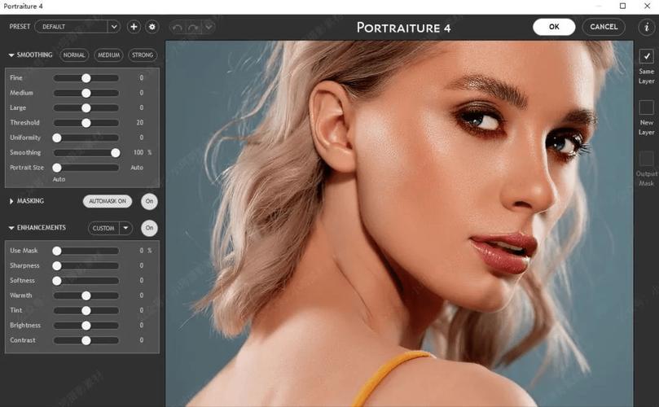This screenshot has height=407, width=659.
Task: Select the Normal smoothing preset
Action: pos(74,55)
